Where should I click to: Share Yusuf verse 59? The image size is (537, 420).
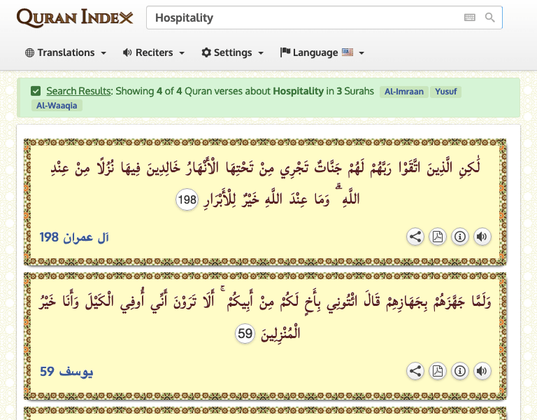coord(415,371)
